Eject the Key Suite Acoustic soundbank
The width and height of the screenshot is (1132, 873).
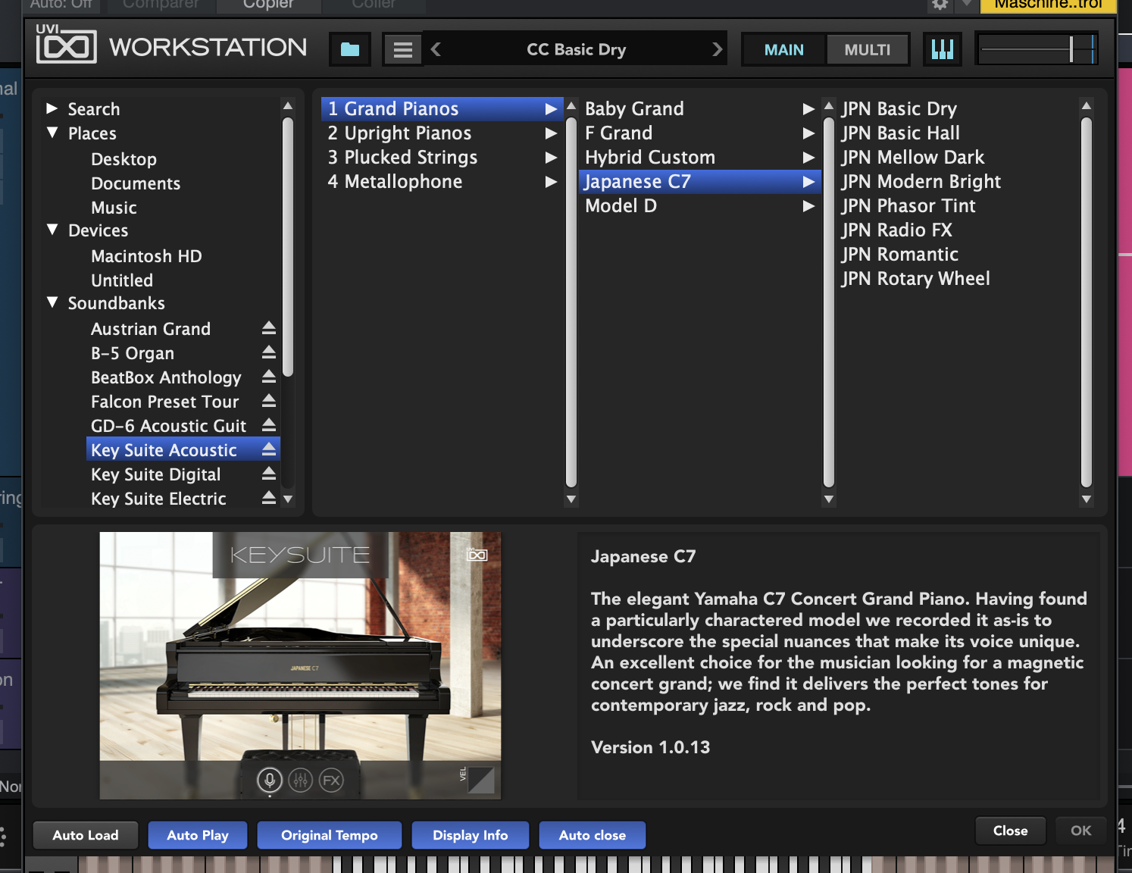pos(269,449)
